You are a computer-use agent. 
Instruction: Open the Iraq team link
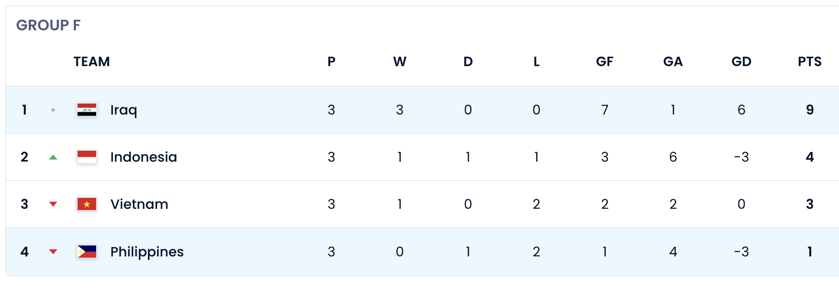pos(124,110)
